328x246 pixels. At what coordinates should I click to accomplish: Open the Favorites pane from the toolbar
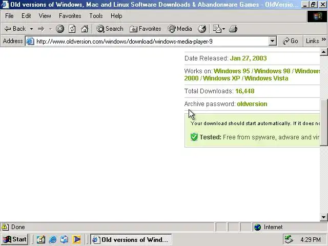click(x=146, y=29)
